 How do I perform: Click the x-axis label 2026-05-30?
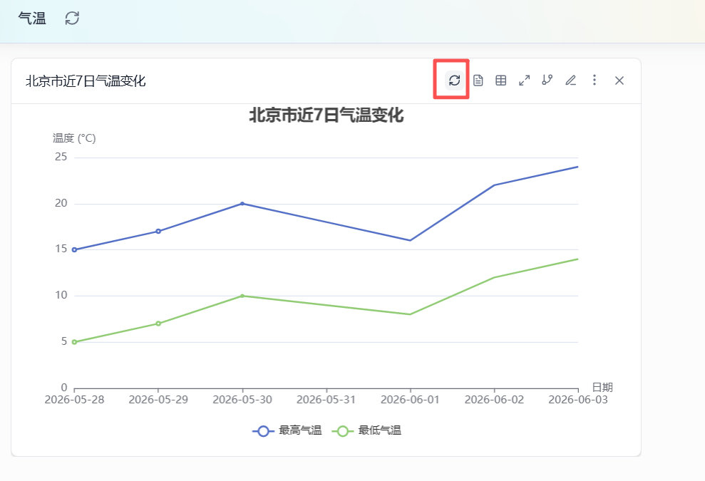242,400
